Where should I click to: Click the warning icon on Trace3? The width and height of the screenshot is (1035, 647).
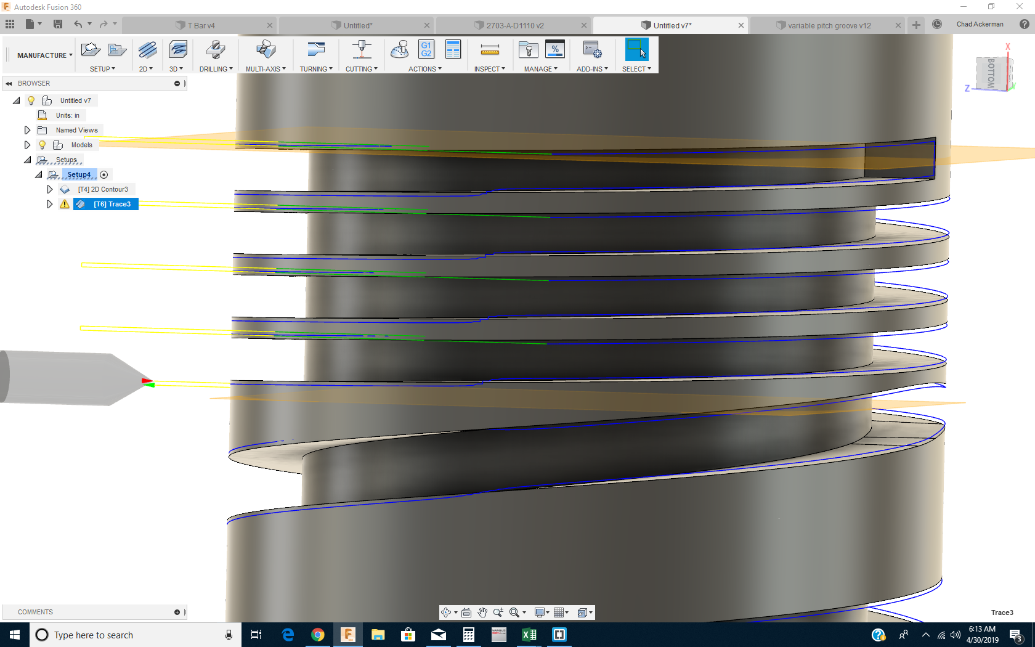(65, 204)
